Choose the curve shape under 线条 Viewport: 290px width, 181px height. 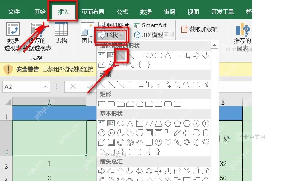(187, 84)
